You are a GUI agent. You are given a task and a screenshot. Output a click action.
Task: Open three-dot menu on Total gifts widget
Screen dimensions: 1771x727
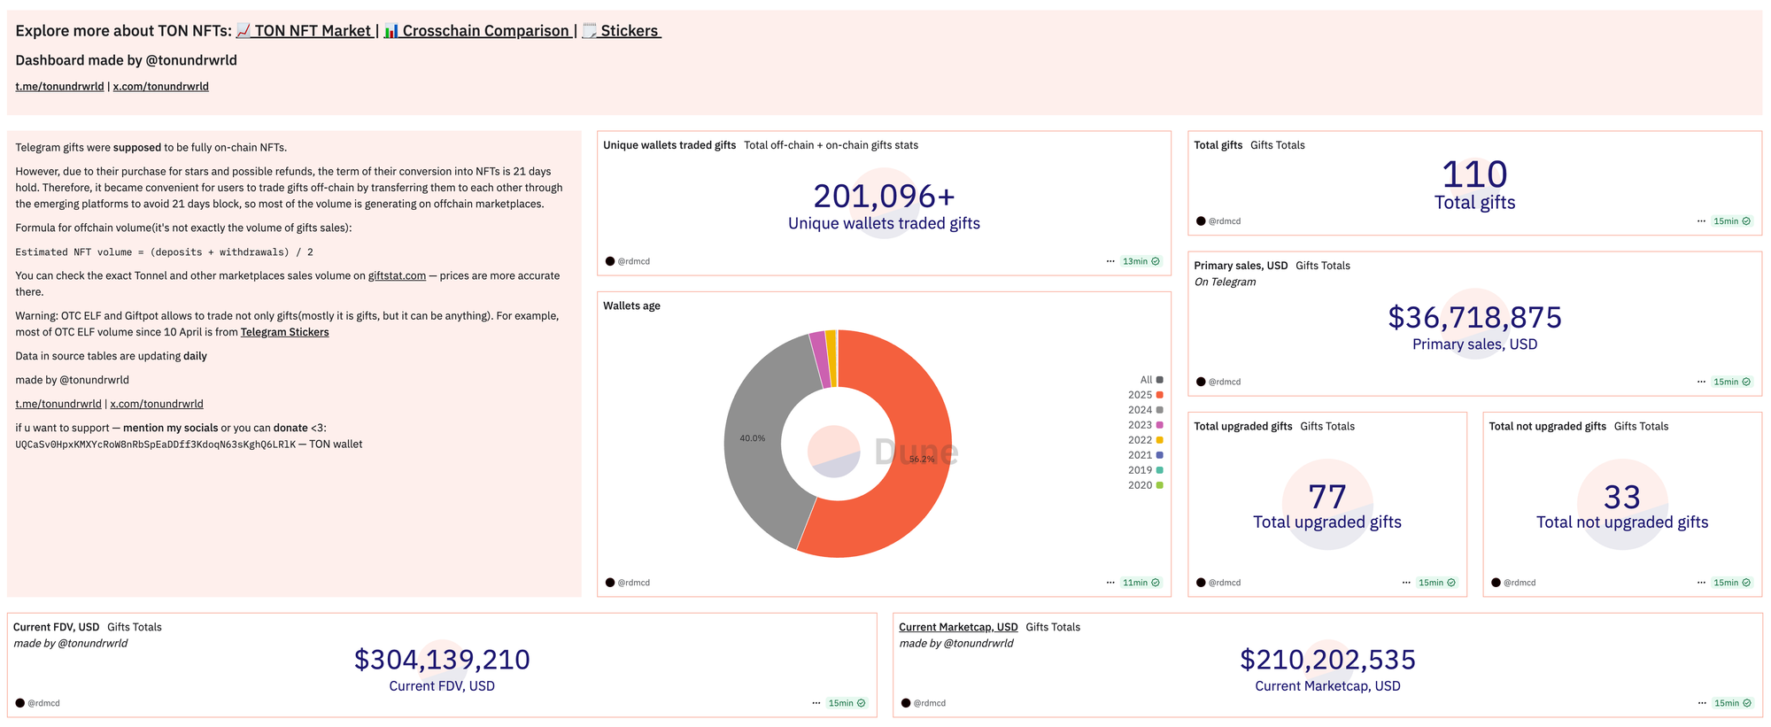tap(1701, 221)
